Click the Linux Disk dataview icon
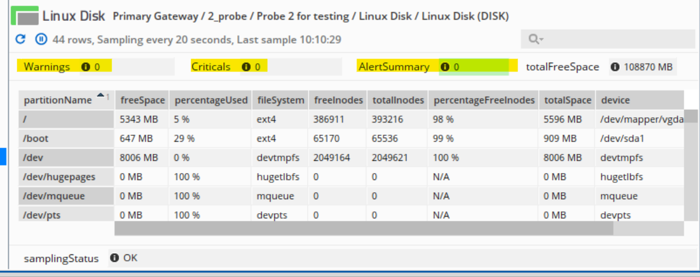Viewport: 700px width, 277px height. (24, 16)
